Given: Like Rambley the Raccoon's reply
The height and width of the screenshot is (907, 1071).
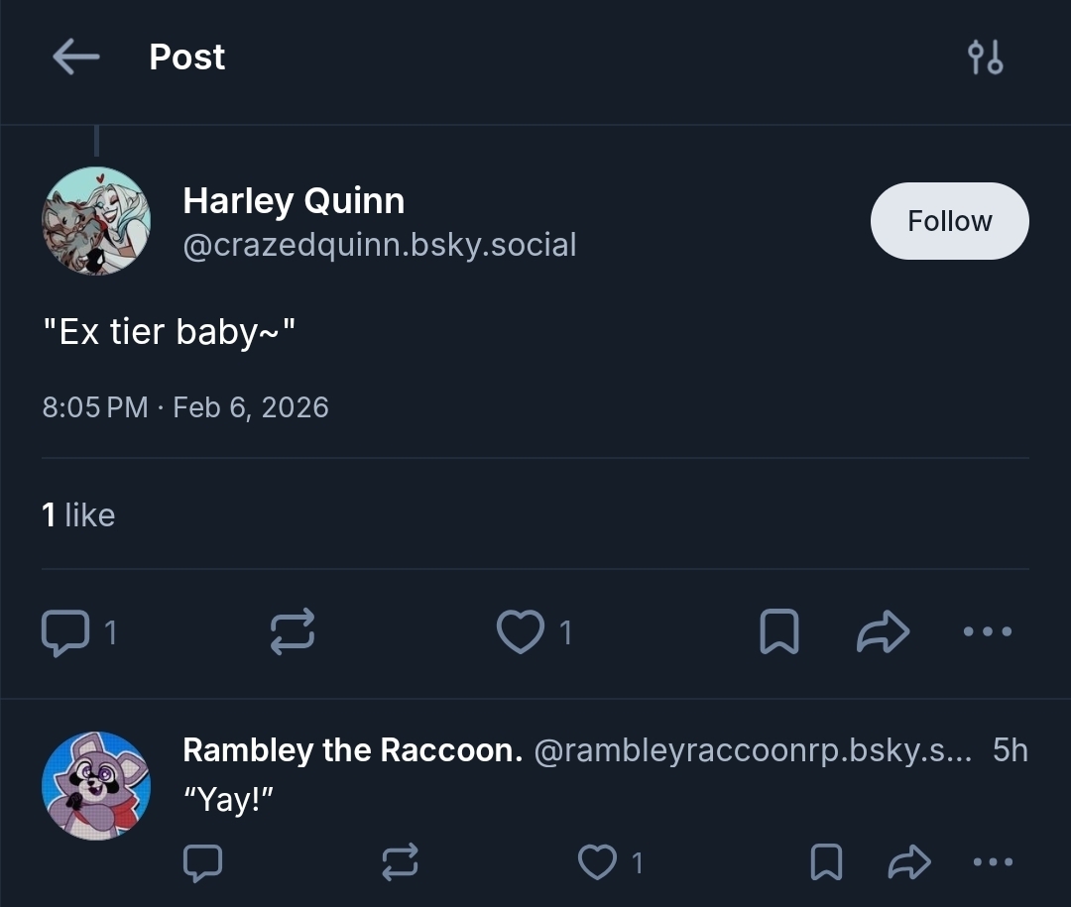Looking at the screenshot, I should [598, 862].
